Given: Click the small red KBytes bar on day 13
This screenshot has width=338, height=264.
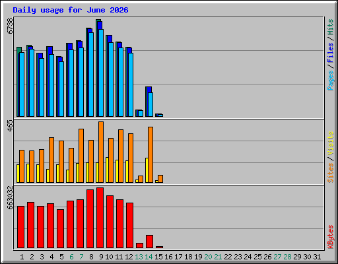Looking at the screenshot, I should tap(139, 246).
